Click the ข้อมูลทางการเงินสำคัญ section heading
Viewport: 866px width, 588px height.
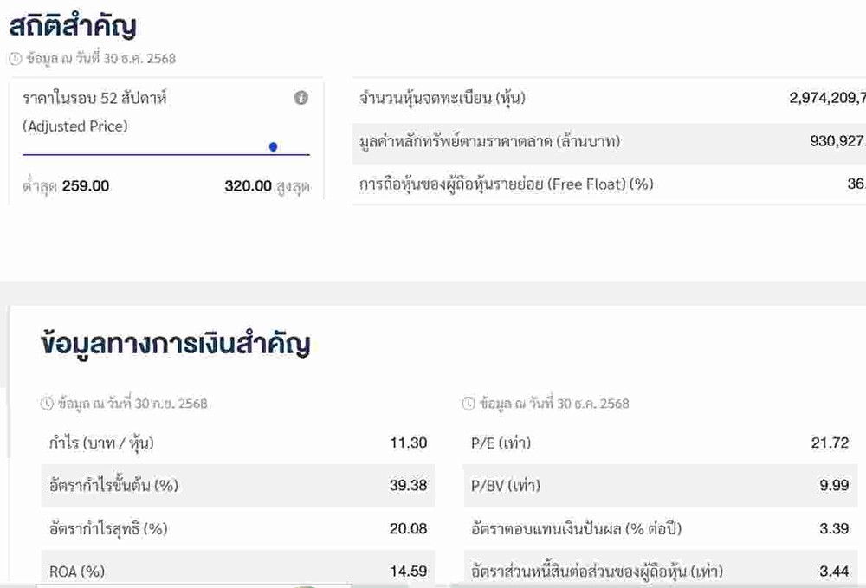coord(175,344)
